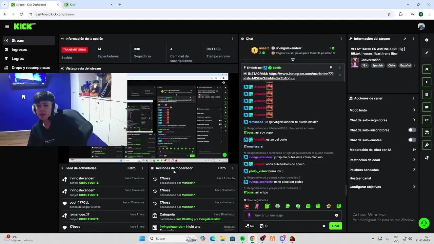
Task: Open the Chat panel three-dot menu
Action: (x=341, y=39)
